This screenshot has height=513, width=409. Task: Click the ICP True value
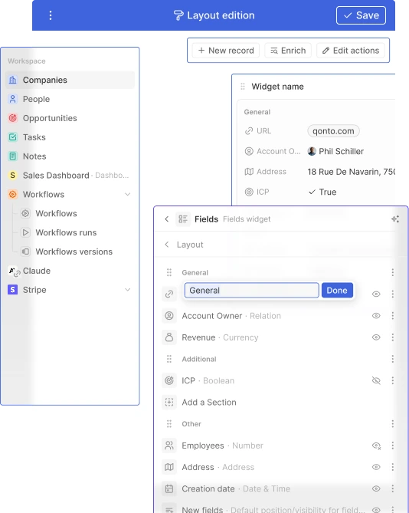pos(322,192)
